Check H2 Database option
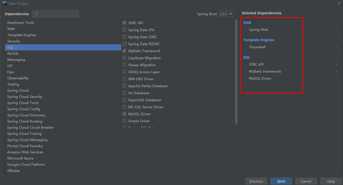 click(x=124, y=93)
